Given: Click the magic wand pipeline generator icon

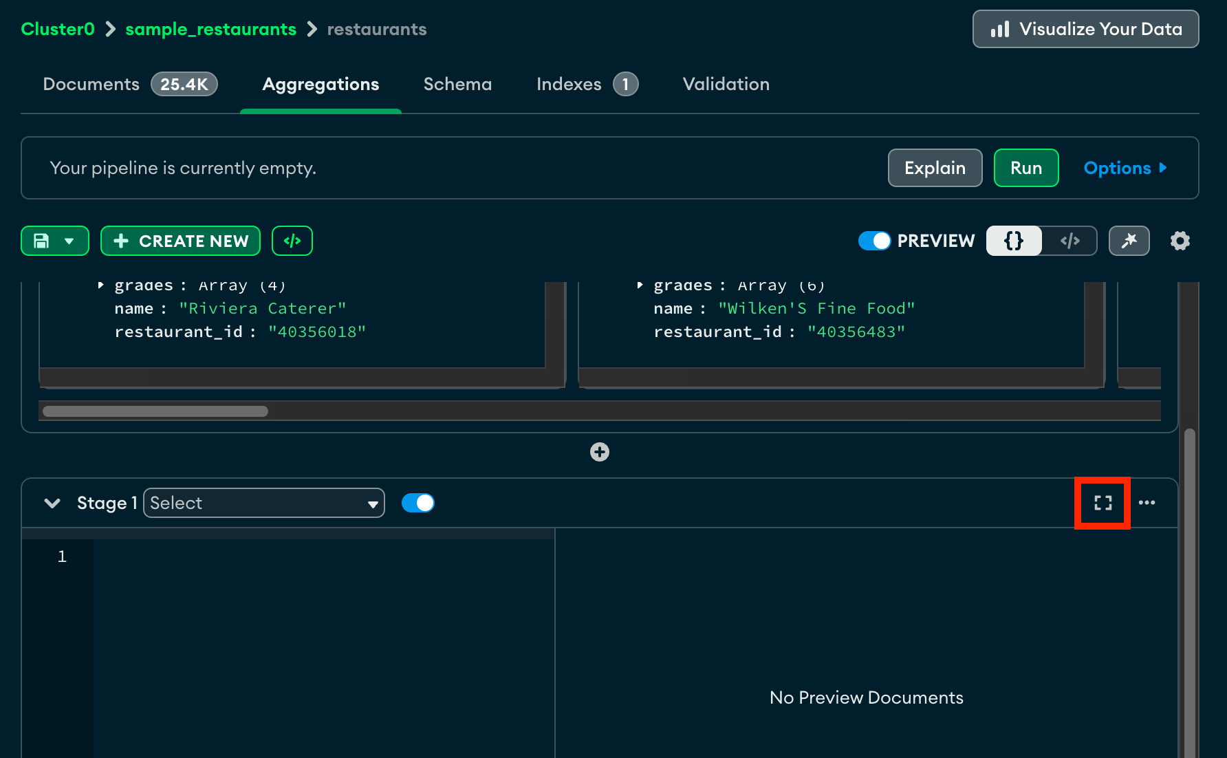Looking at the screenshot, I should point(1129,241).
